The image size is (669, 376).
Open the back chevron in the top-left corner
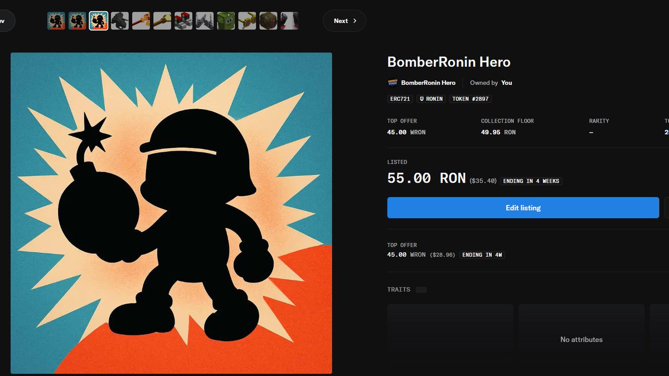(x=3, y=20)
